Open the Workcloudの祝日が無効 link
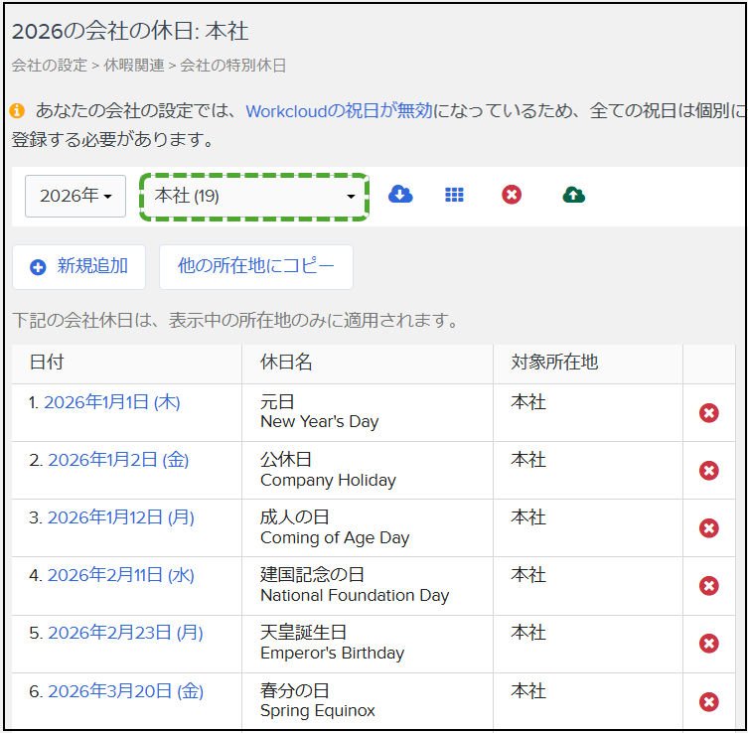The width and height of the screenshot is (748, 733). click(x=339, y=111)
